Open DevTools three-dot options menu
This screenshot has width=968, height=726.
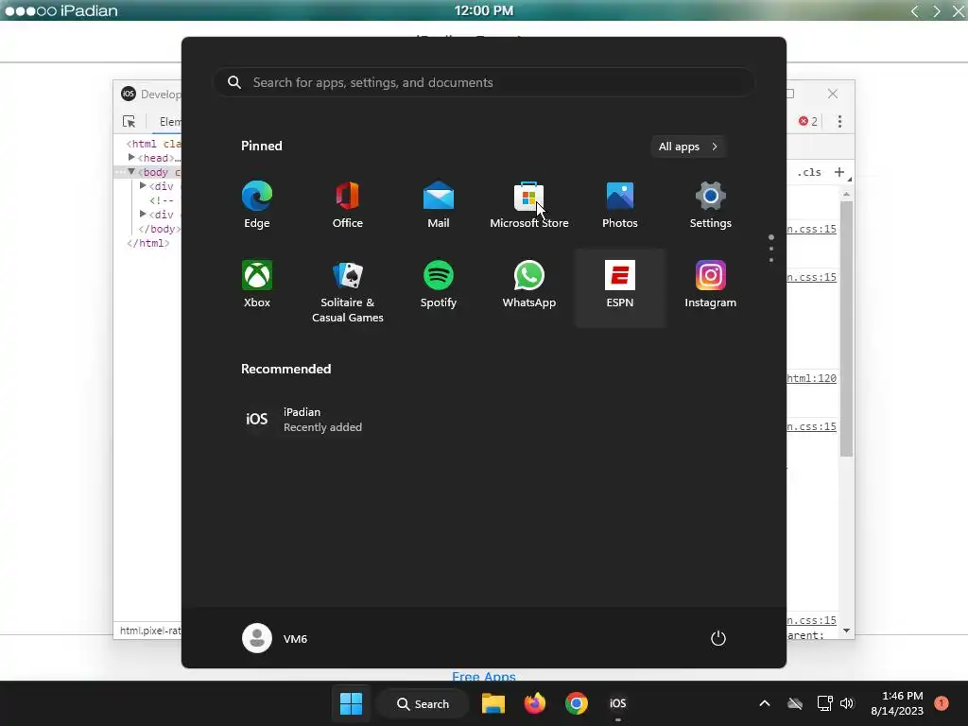[839, 122]
